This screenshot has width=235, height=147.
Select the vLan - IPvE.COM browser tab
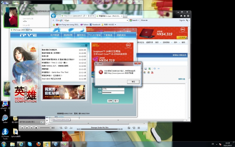coord(109,16)
